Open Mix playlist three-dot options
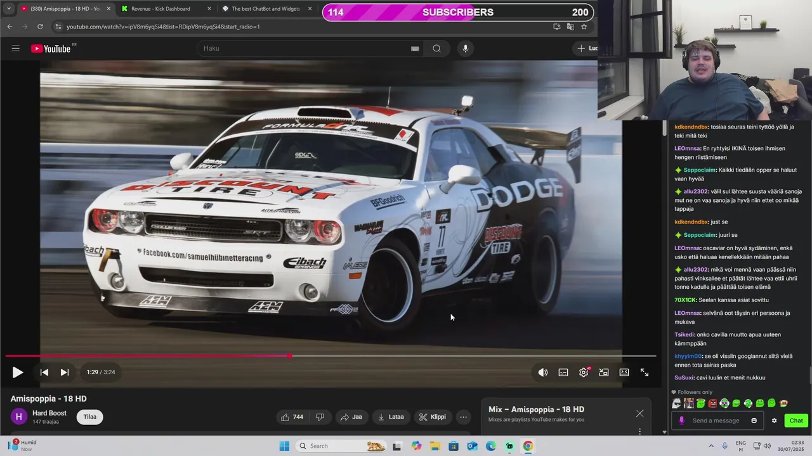Screen dimensions: 812x456 coord(639,431)
